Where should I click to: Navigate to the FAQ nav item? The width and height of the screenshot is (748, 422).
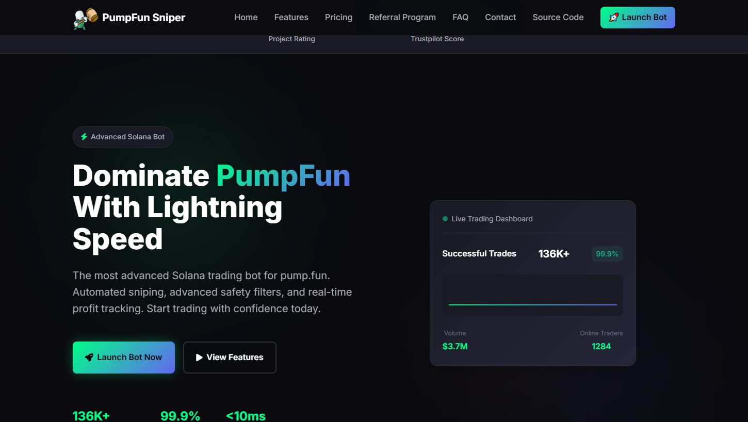pos(461,18)
